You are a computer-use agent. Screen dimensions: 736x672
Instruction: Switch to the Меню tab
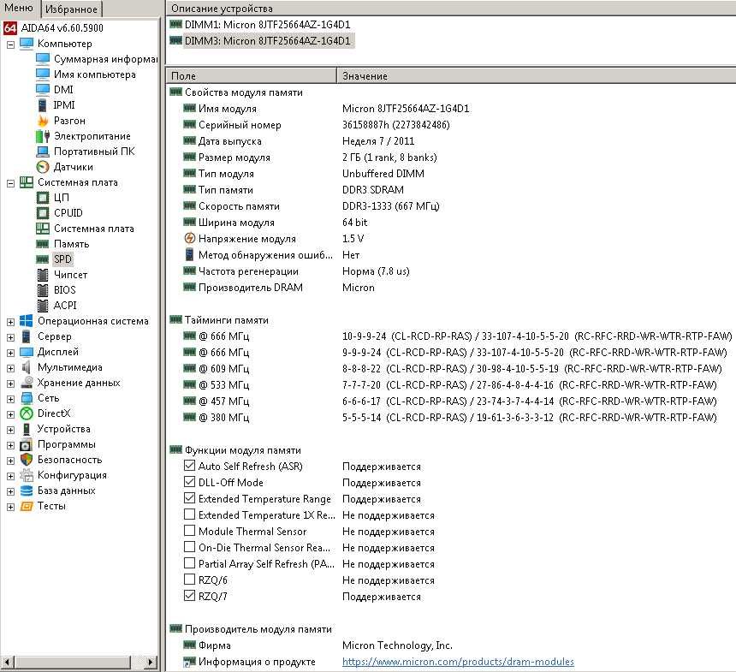[20, 8]
